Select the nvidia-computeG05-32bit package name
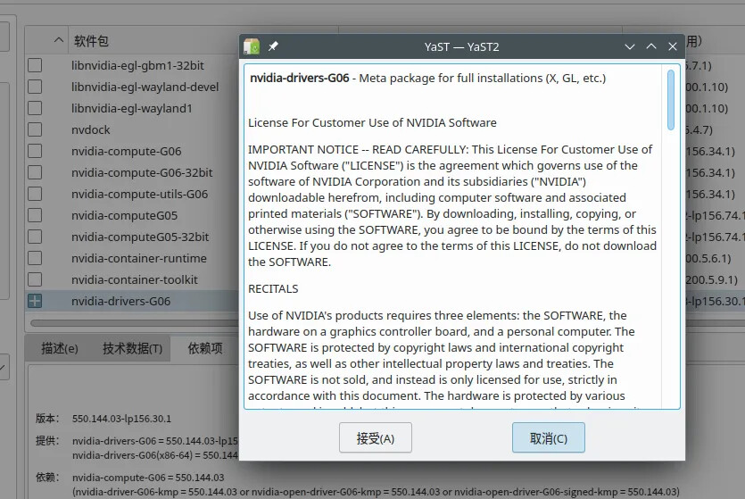This screenshot has width=745, height=499. coord(140,237)
